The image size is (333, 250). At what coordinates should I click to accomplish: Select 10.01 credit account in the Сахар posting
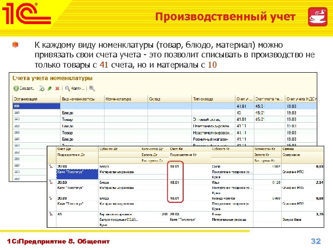(x=174, y=166)
